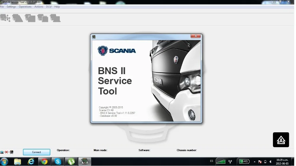This screenshot has height=166, width=296.
Task: Click the second greyed toolbar icon
Action: [17, 18]
